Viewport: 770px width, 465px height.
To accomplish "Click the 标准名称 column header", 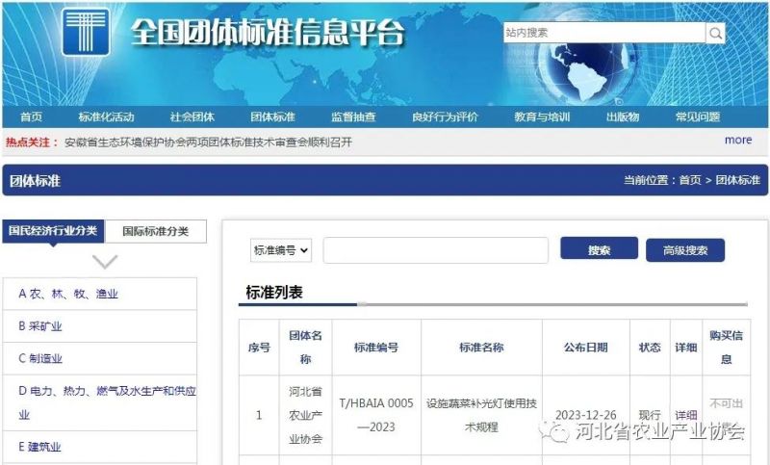I will [481, 348].
